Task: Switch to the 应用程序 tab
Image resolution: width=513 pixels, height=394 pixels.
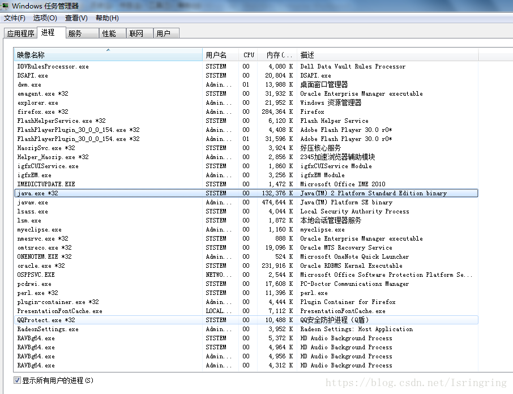Action: point(20,33)
